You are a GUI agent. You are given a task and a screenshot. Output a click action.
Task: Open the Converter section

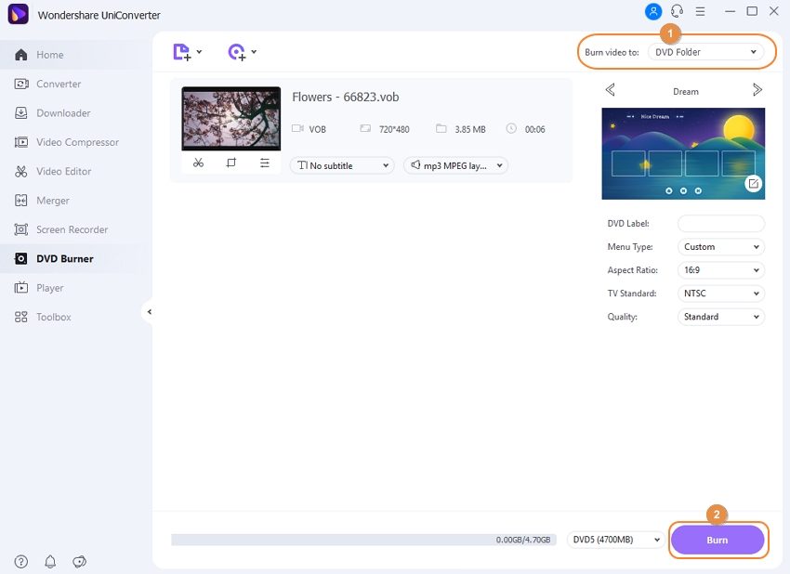(75, 85)
